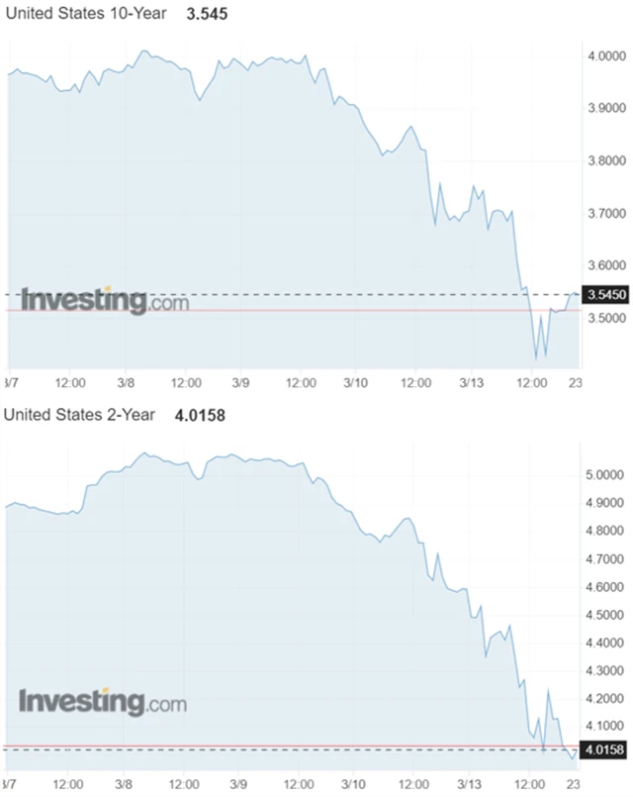Select the 3.5450 current price tag
The image size is (633, 797).
(x=605, y=294)
